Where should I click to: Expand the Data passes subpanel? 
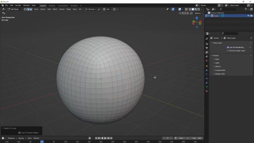click(x=217, y=59)
